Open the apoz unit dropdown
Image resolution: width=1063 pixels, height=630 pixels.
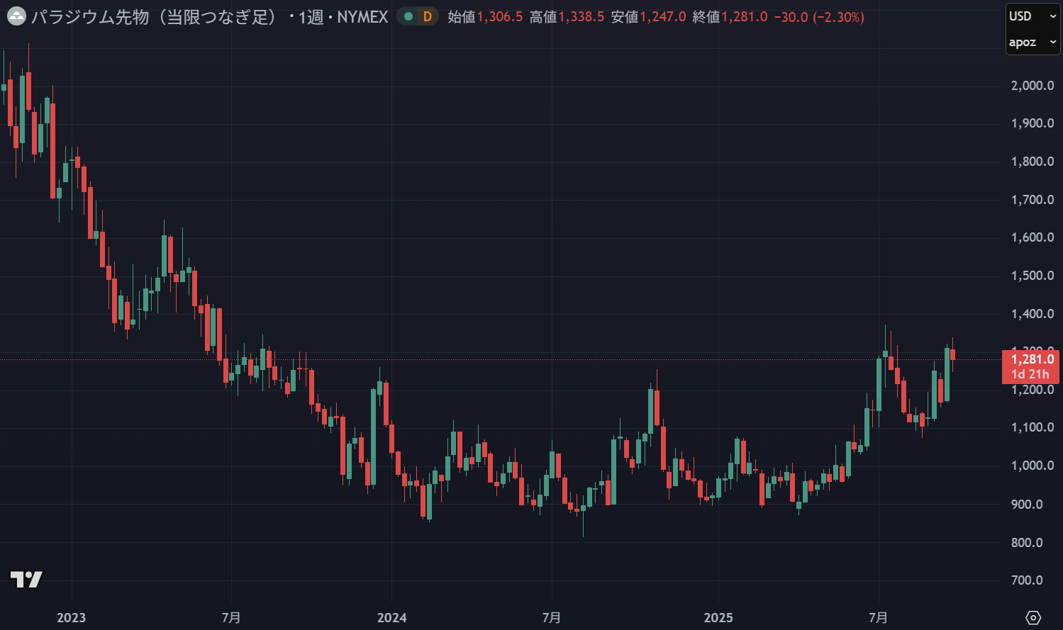[x=1032, y=43]
